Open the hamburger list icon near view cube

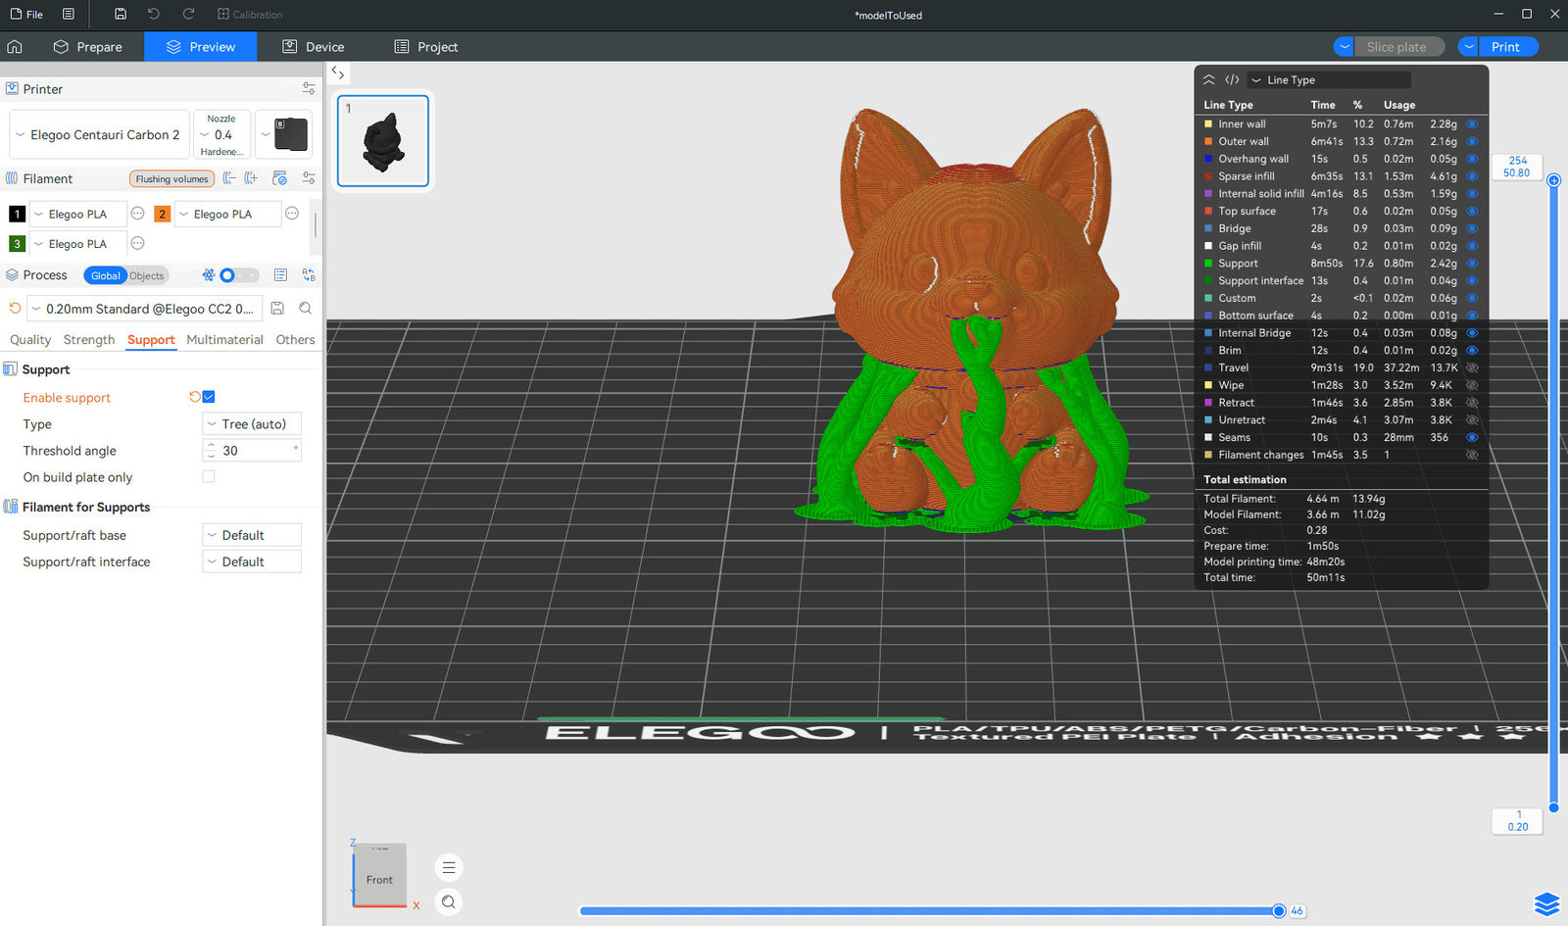pos(449,867)
